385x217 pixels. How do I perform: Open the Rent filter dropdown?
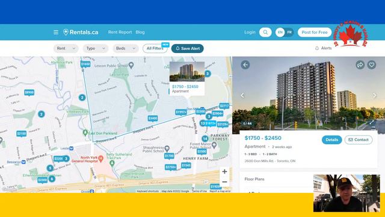[x=66, y=48]
